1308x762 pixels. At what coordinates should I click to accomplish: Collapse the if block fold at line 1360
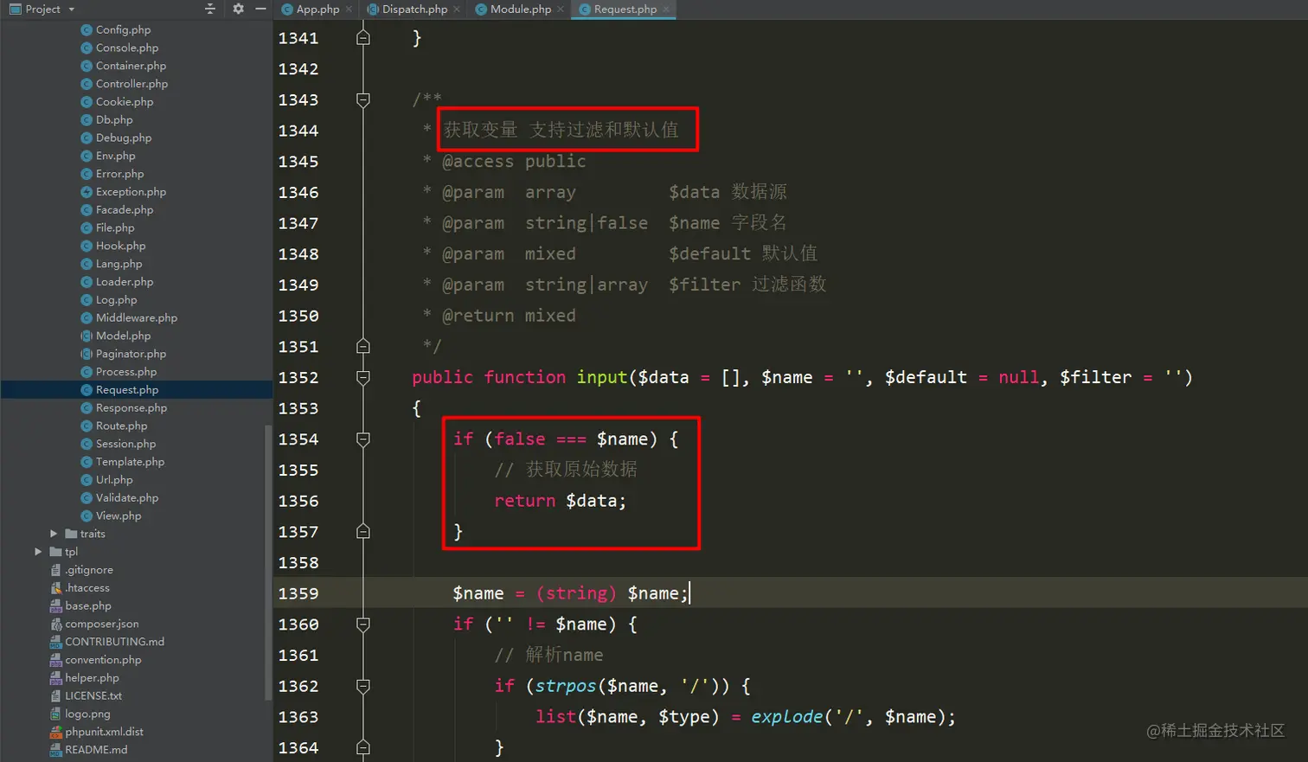[363, 624]
